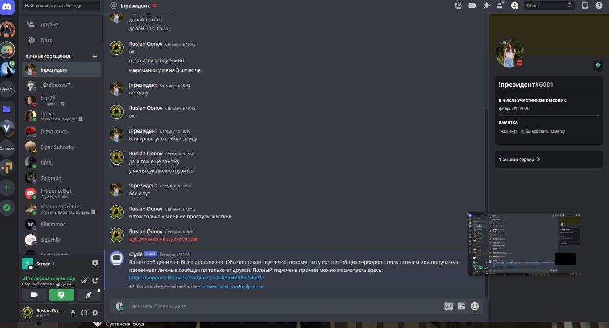Open the support.discord.com article link

[197, 278]
